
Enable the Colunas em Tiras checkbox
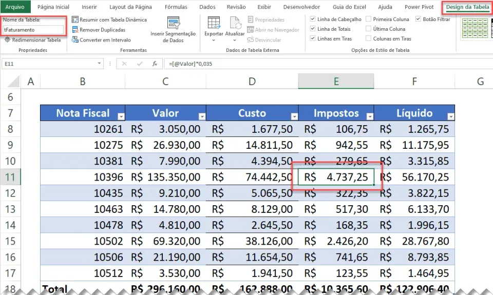(x=369, y=38)
